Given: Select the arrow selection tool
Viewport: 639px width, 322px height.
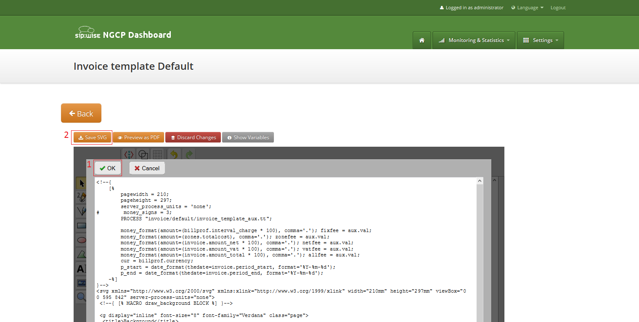Looking at the screenshot, I should tap(81, 183).
